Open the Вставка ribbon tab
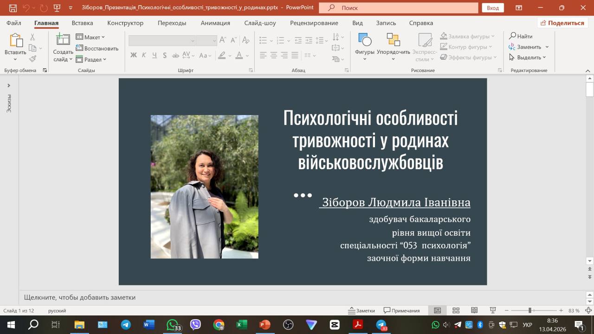This screenshot has width=594, height=334. (82, 23)
